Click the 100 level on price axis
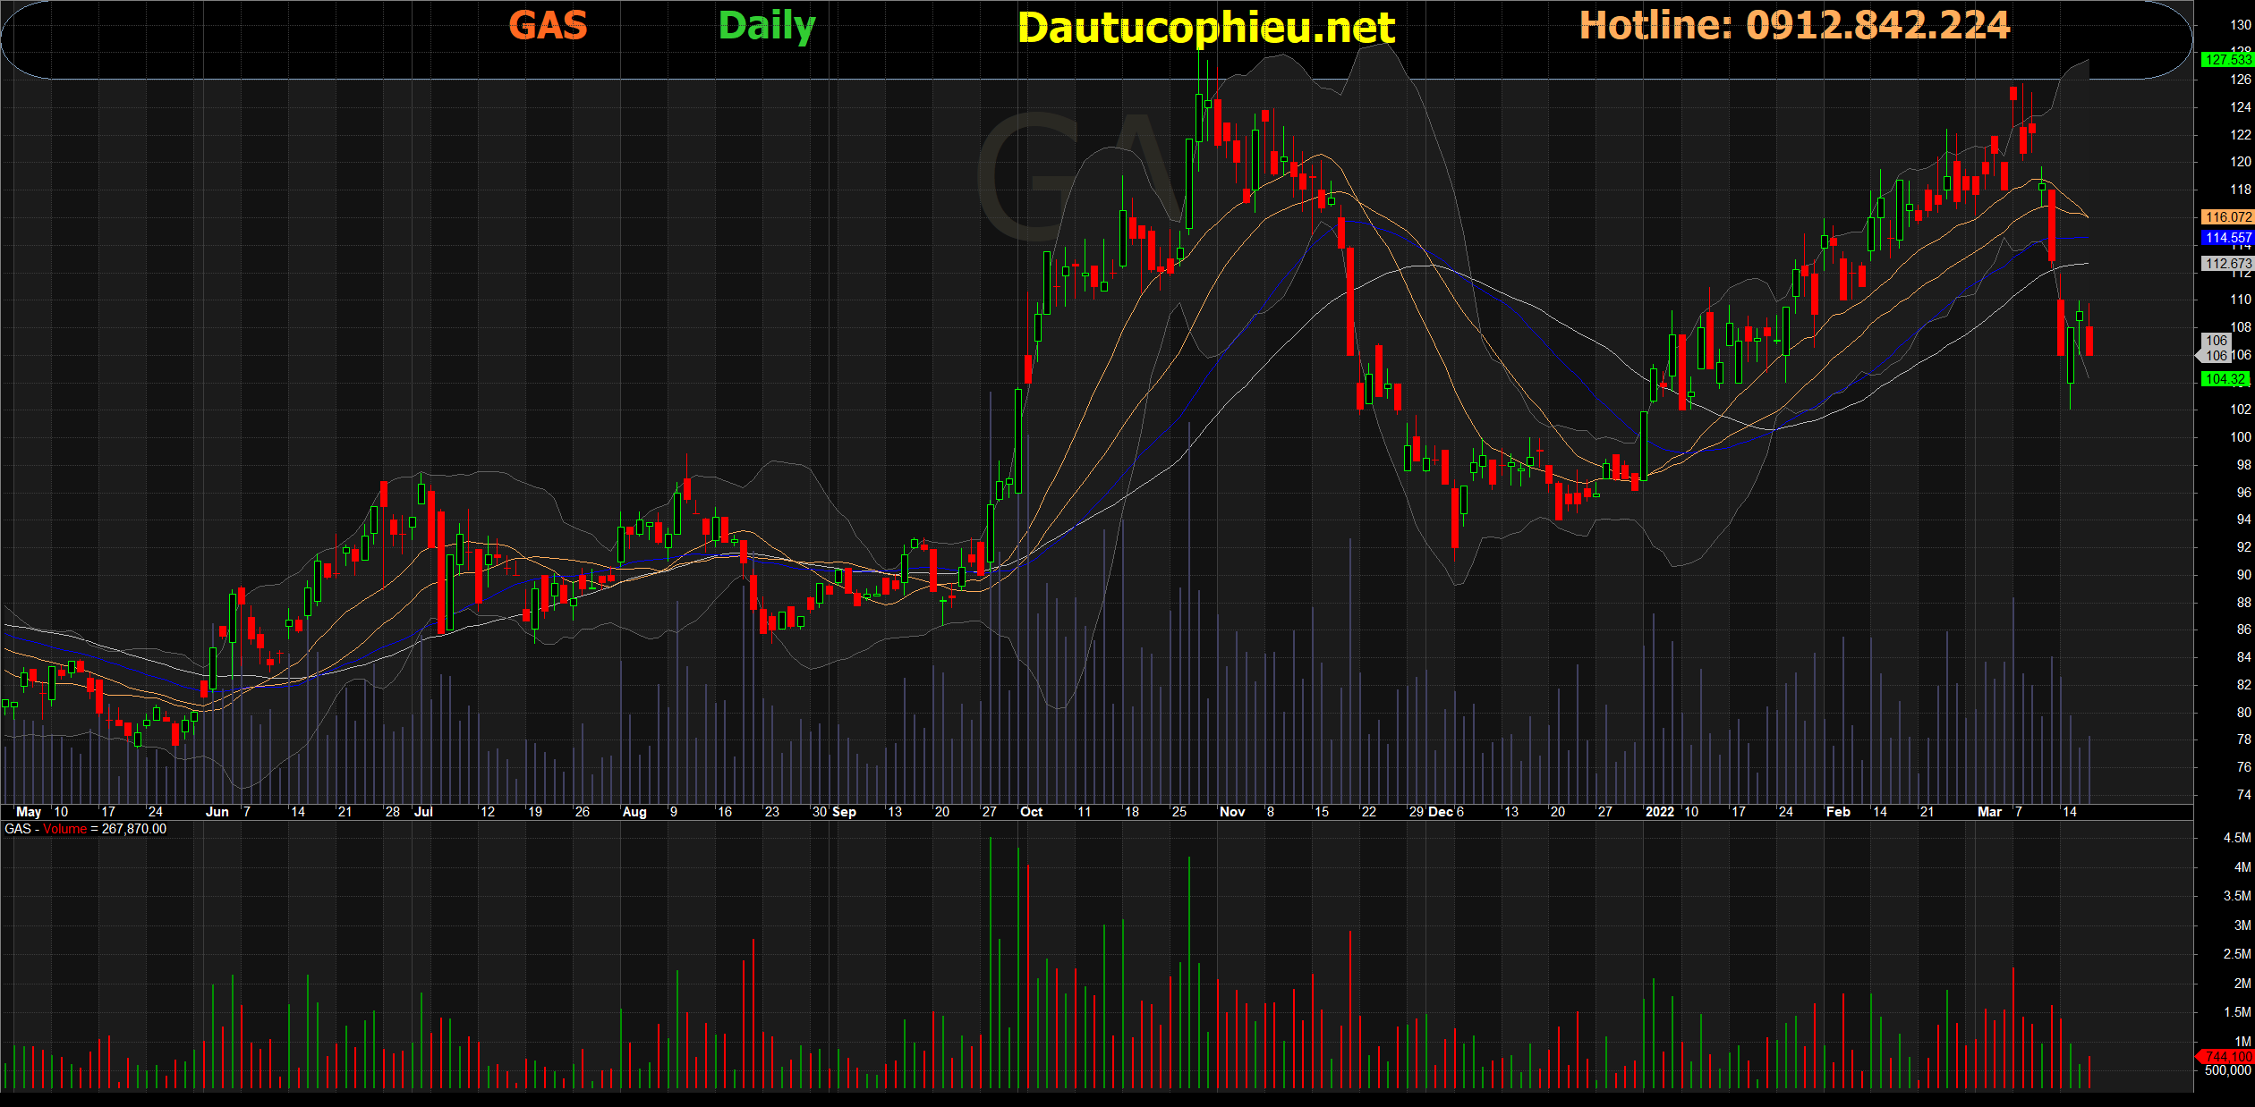The width and height of the screenshot is (2255, 1107). coord(2240,437)
